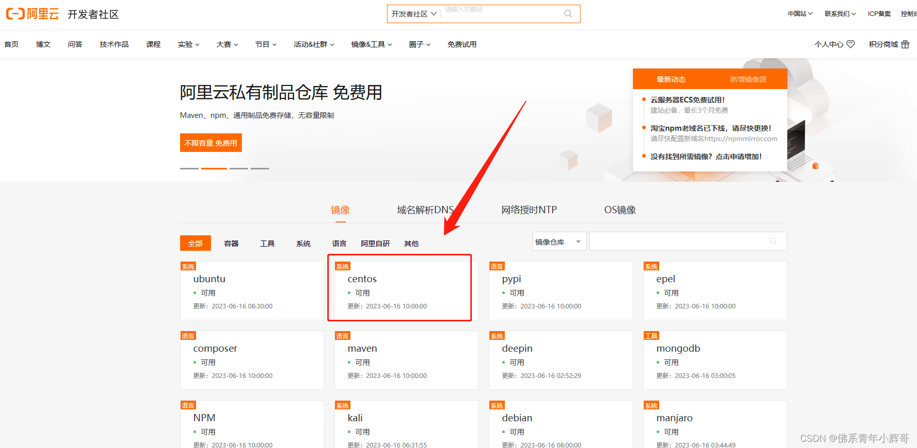Click the mirror search magnifier icon
The height and width of the screenshot is (448, 917).
coord(773,242)
